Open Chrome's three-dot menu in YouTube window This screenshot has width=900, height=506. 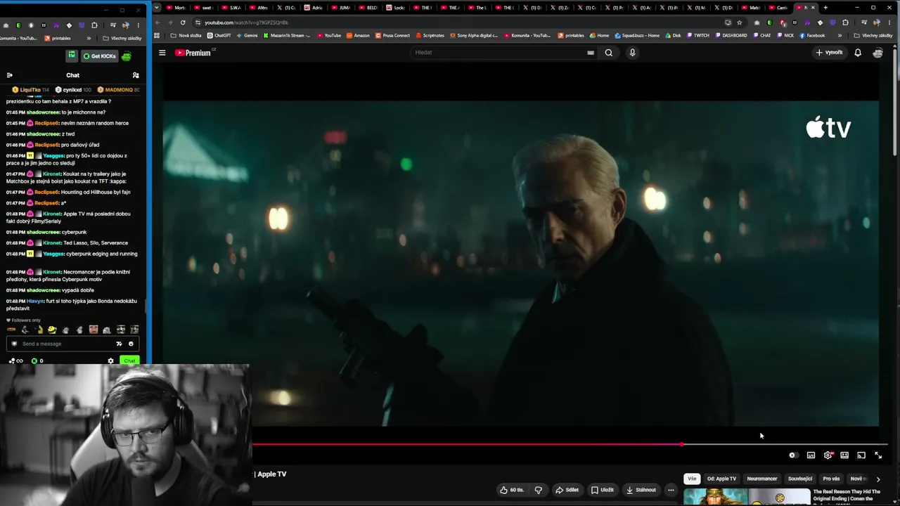889,22
